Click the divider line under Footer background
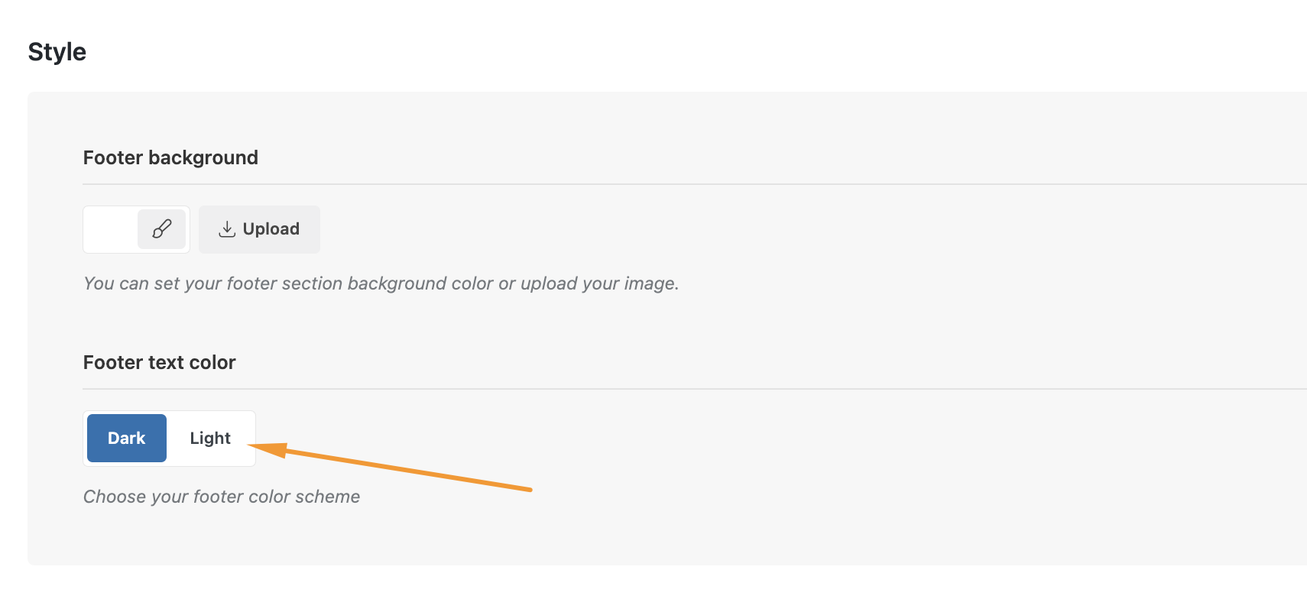Image resolution: width=1307 pixels, height=599 pixels. (695, 184)
